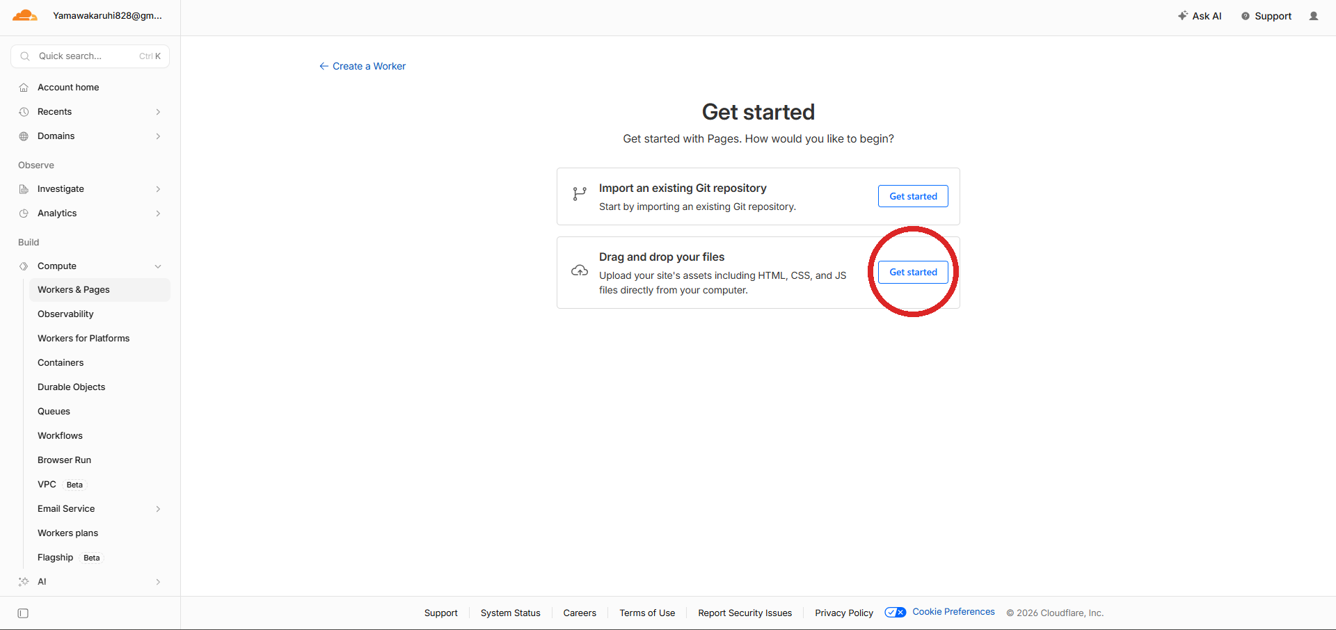Click the Account home house icon
The height and width of the screenshot is (630, 1336).
[x=24, y=88]
